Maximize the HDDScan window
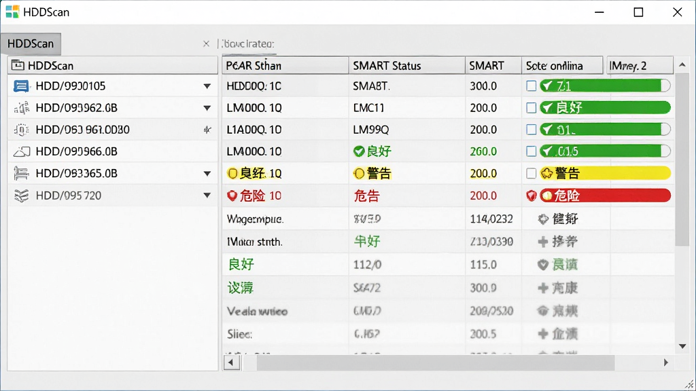Viewport: 696px width, 391px height. tap(638, 12)
